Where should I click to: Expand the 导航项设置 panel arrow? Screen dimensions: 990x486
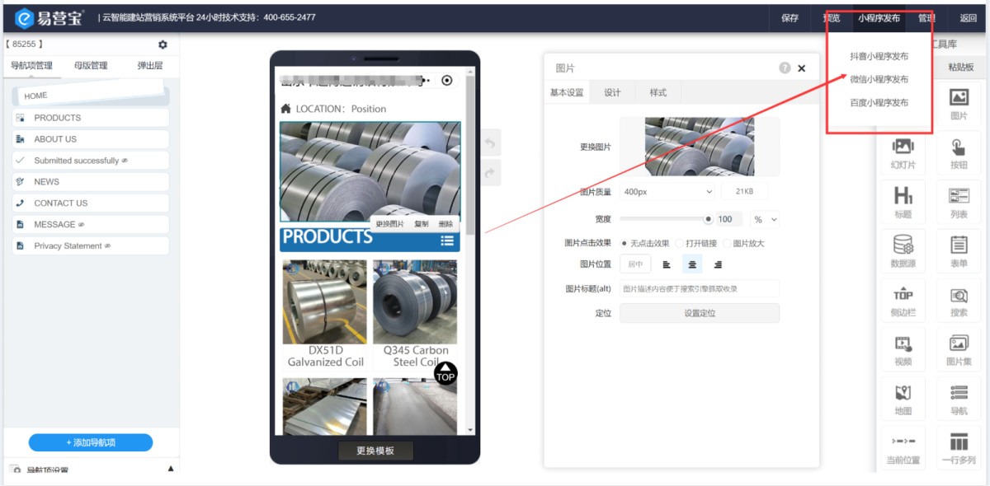point(171,469)
